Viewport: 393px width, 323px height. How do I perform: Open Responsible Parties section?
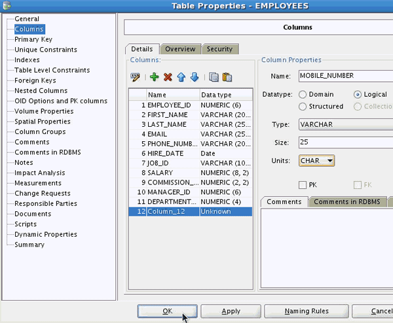(46, 203)
